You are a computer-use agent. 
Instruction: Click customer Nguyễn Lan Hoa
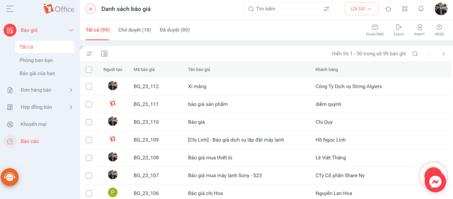334,193
